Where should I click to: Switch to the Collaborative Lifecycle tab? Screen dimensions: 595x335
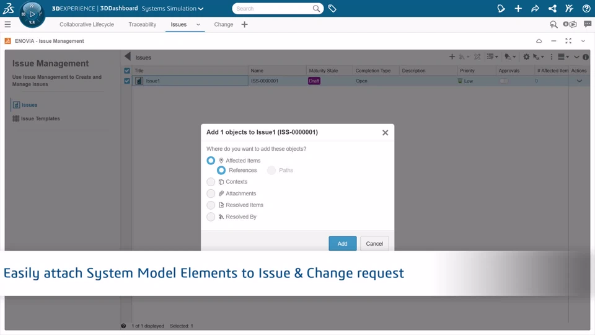pos(87,24)
